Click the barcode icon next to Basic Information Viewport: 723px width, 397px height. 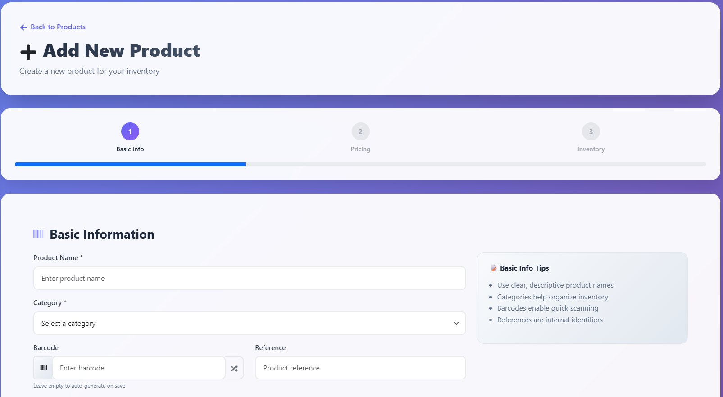39,234
